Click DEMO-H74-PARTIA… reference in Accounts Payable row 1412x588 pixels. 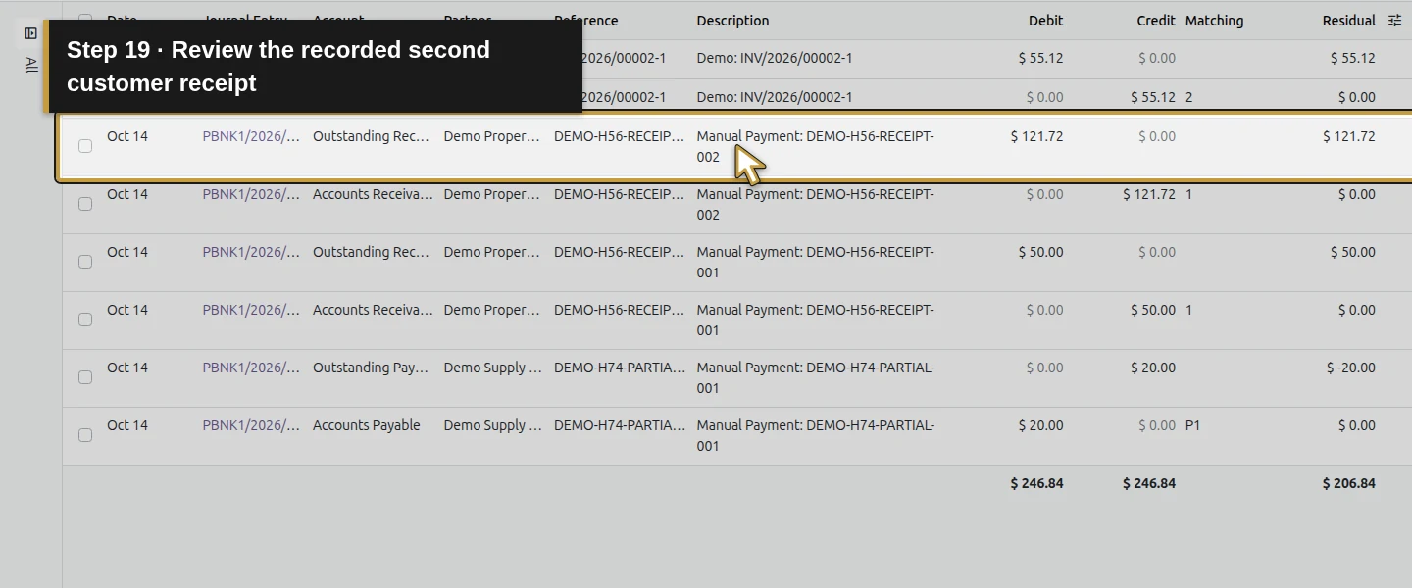(620, 425)
